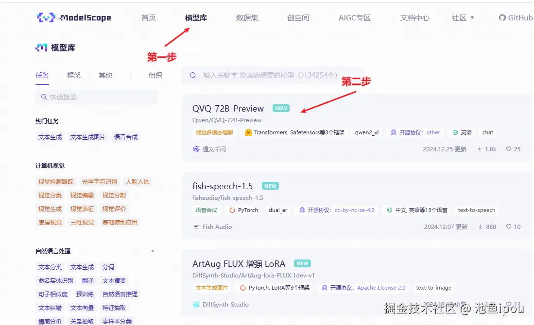Click download count icon on QVQ-72B-Preview

coord(480,149)
